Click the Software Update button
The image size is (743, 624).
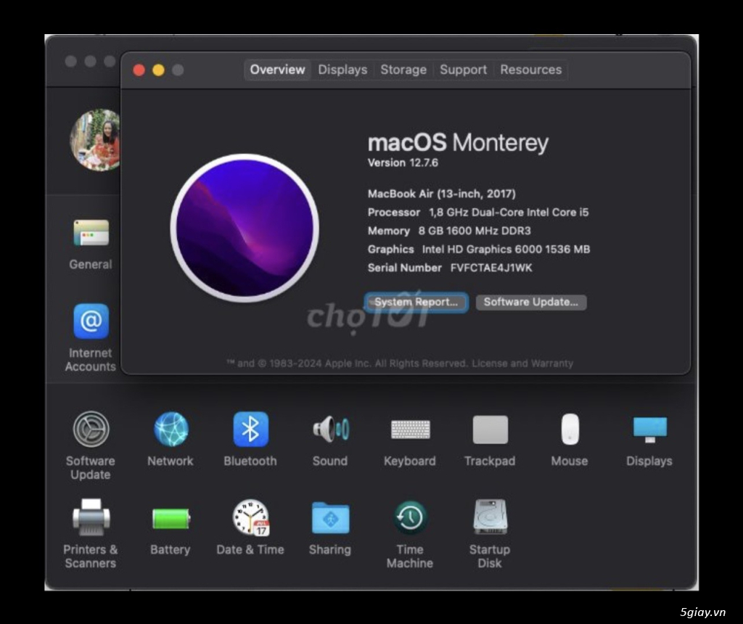coord(530,303)
